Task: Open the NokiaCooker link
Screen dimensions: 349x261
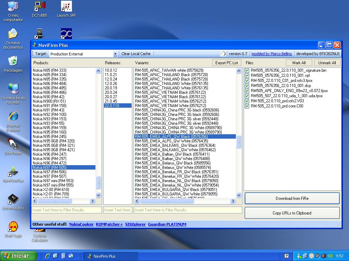Action: coord(81,224)
